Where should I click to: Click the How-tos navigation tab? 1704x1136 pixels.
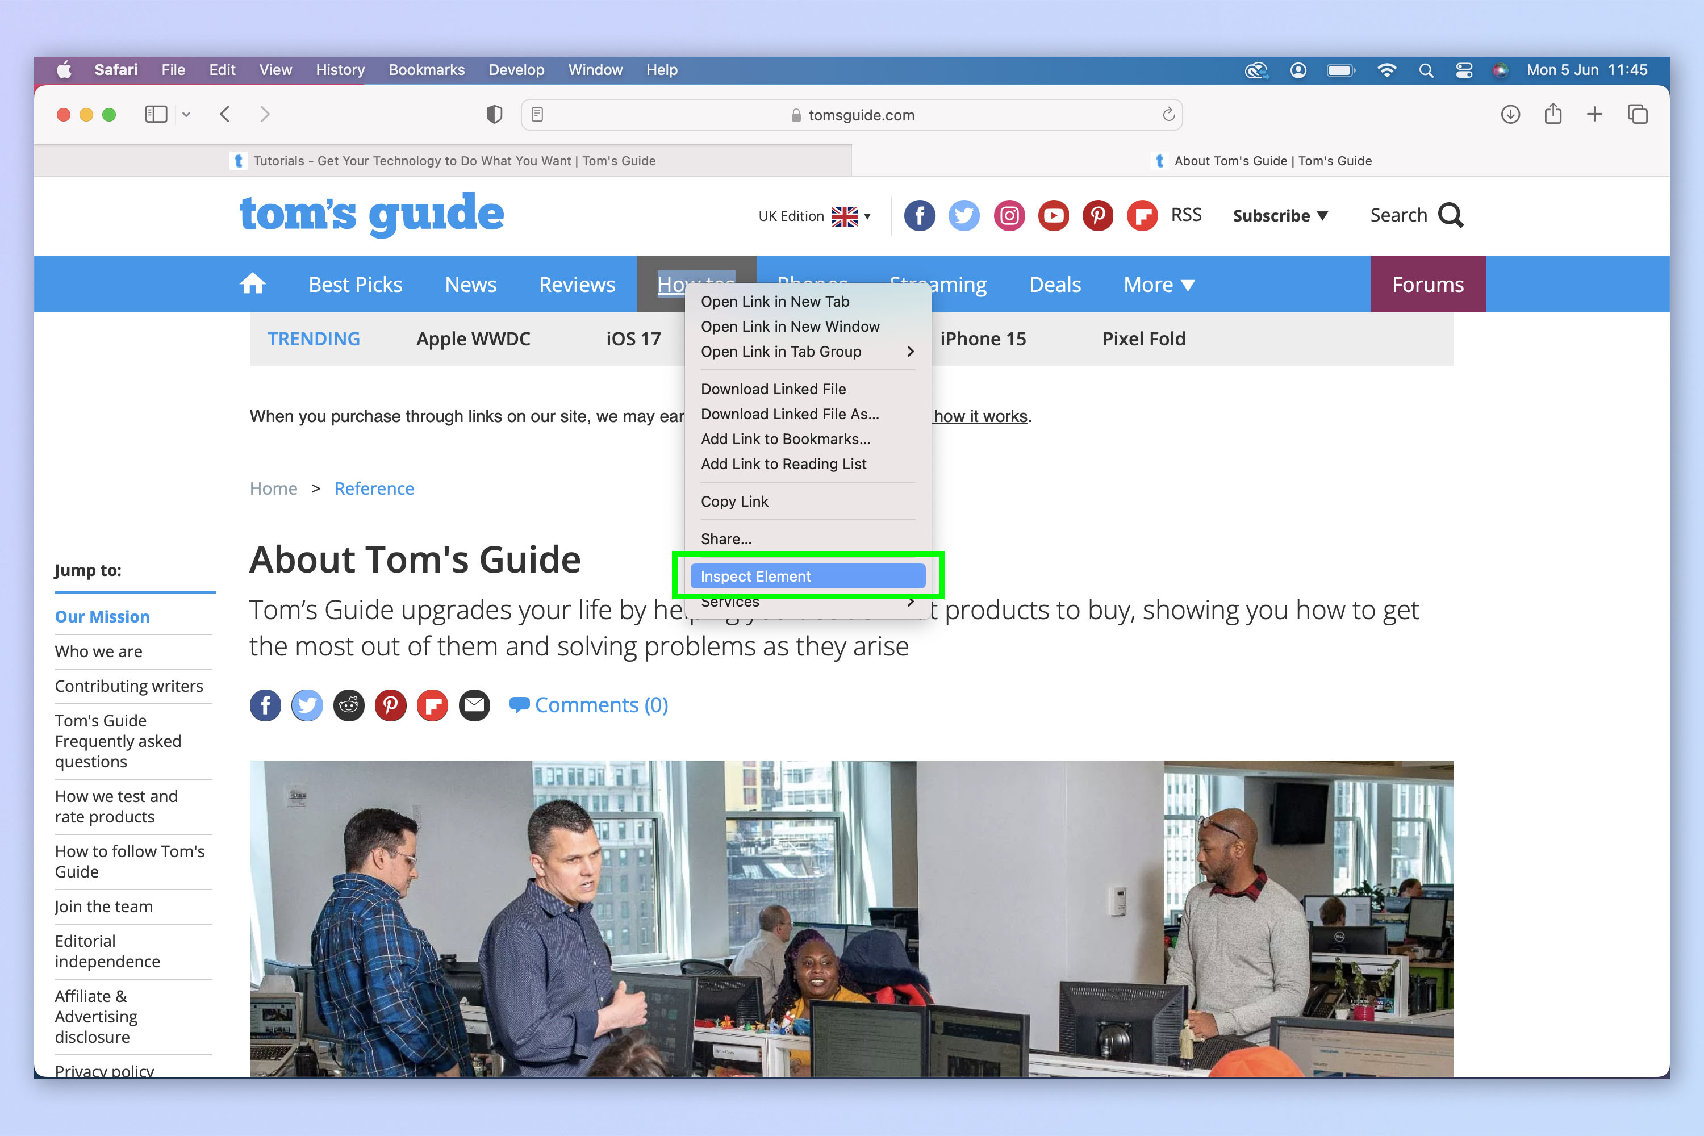point(696,283)
